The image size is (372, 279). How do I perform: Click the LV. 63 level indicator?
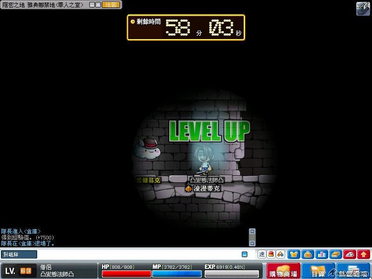click(x=19, y=271)
